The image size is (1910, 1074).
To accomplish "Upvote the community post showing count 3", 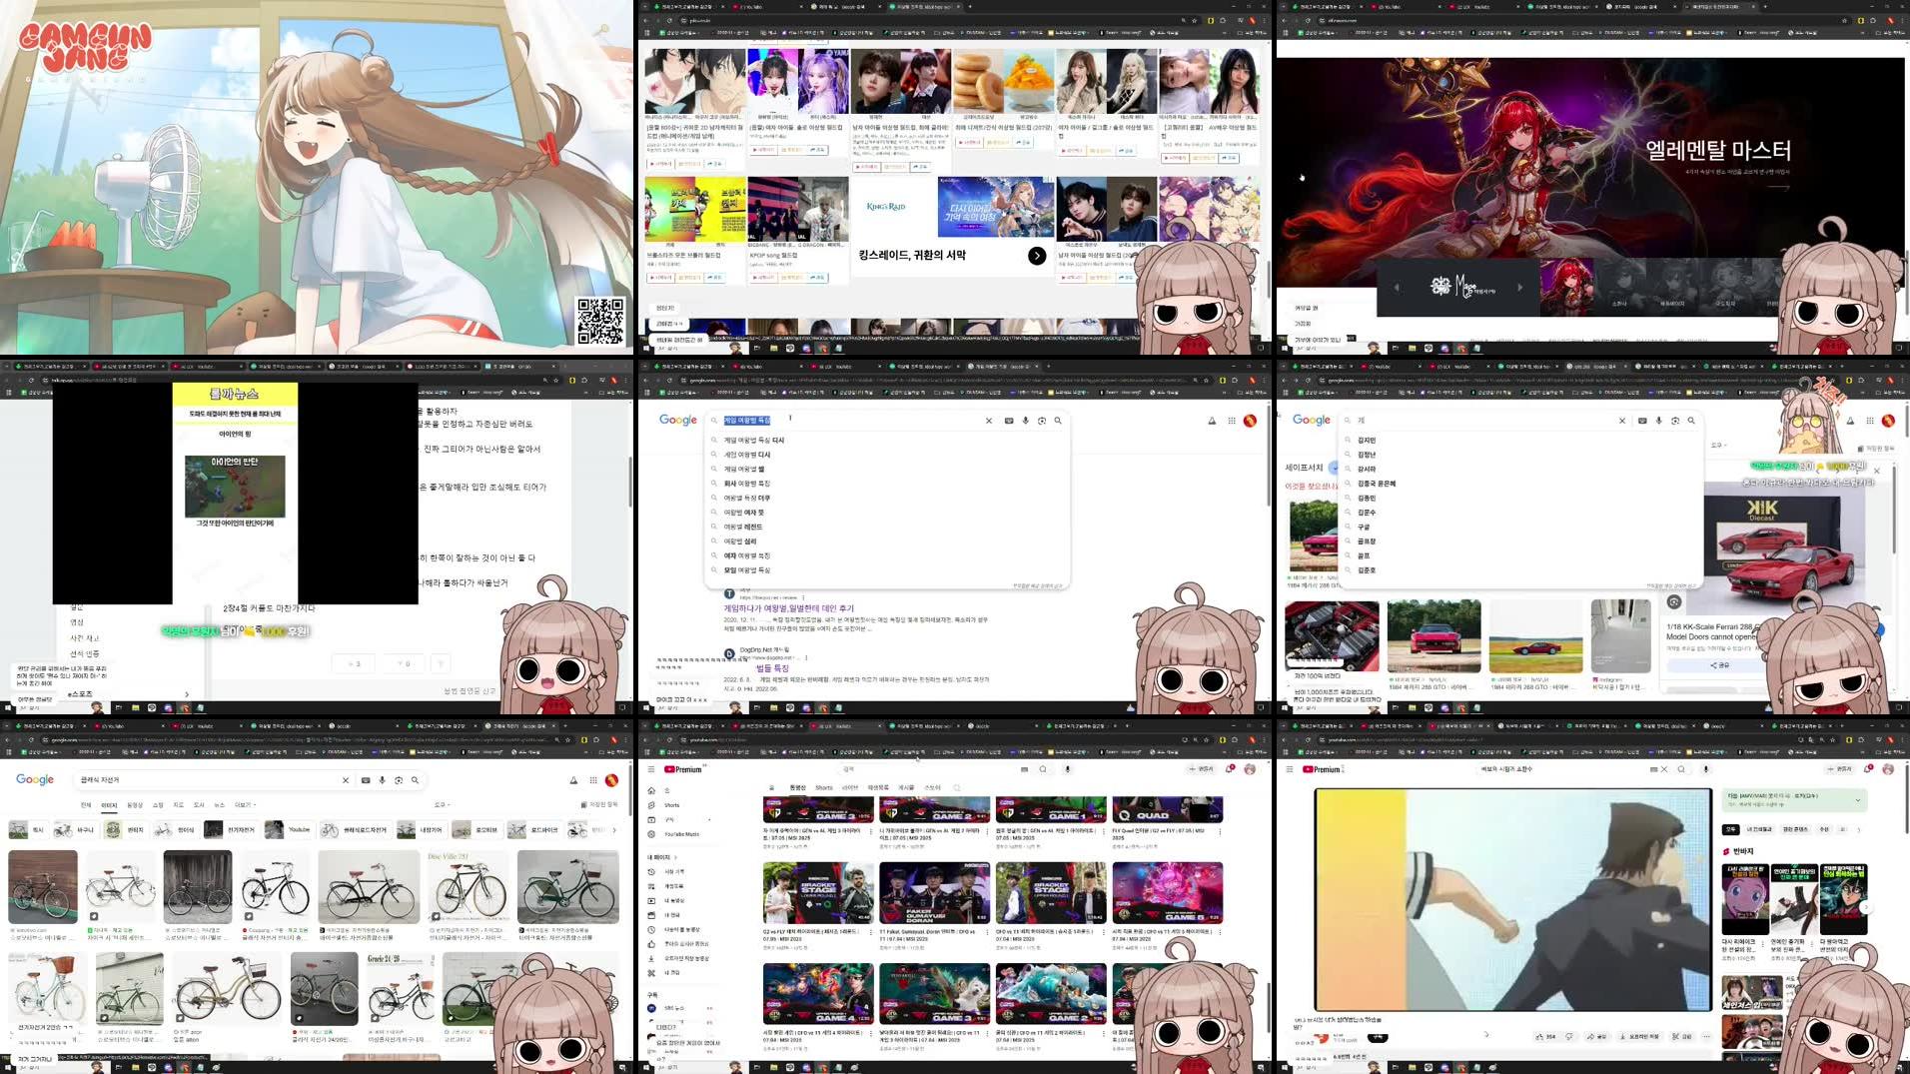I will click(x=354, y=663).
